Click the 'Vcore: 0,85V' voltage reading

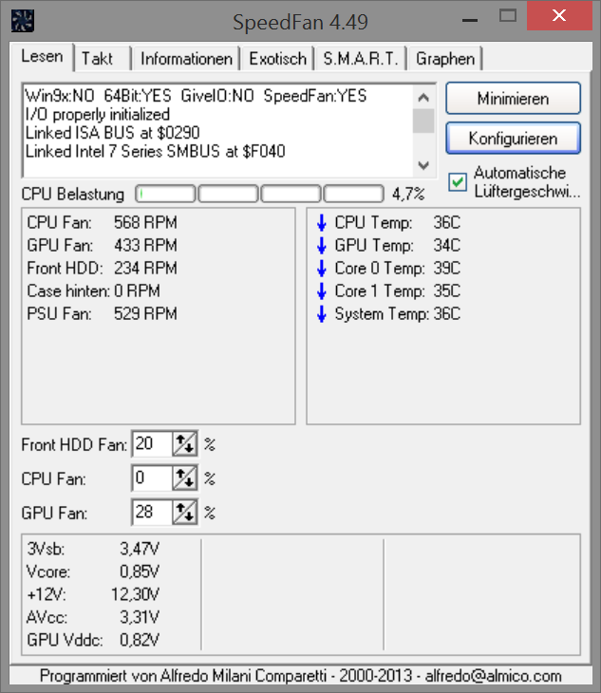point(93,571)
